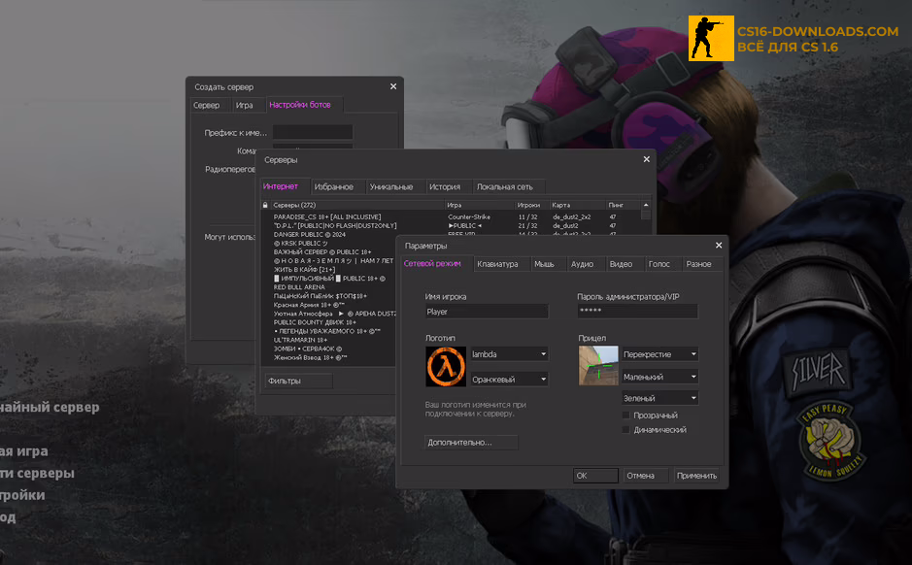Select the ИМПУЛЬСИВНЫЙ PUBLIC 18+ server
Screen dimensions: 912x565
pos(328,279)
